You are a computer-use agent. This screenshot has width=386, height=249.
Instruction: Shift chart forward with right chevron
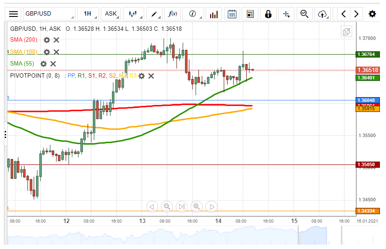(x=356, y=14)
